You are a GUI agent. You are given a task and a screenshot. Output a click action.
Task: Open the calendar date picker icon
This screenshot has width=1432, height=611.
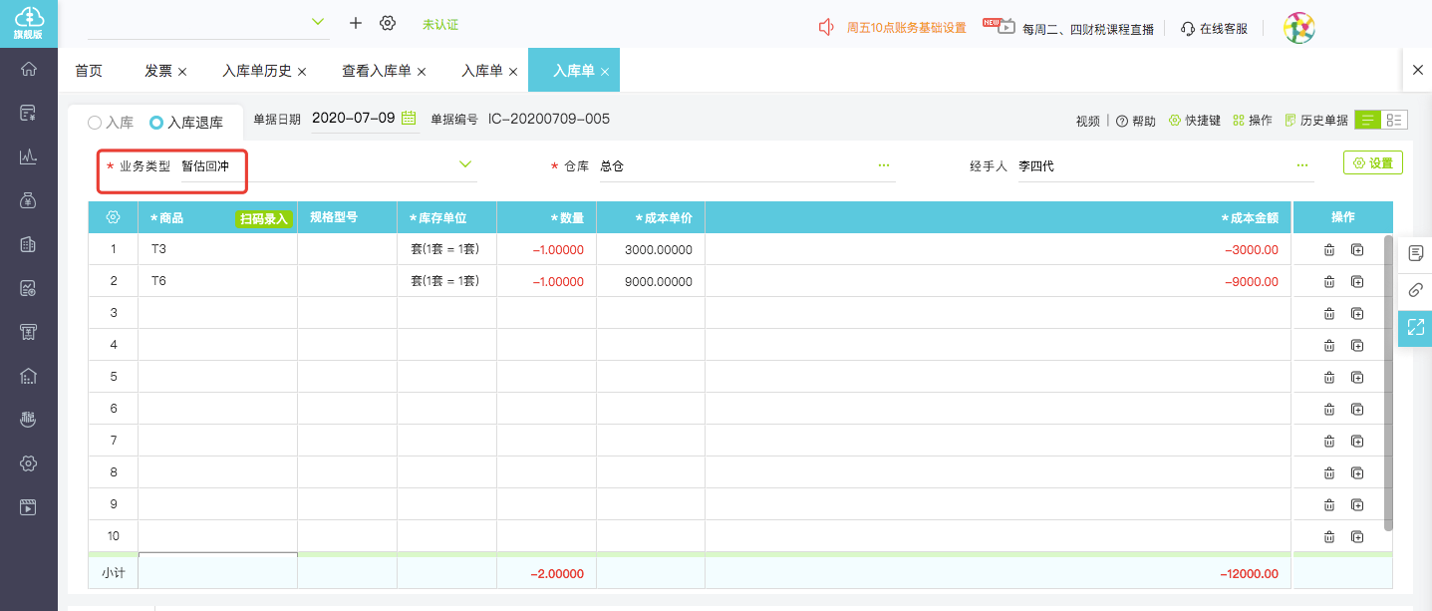(409, 119)
